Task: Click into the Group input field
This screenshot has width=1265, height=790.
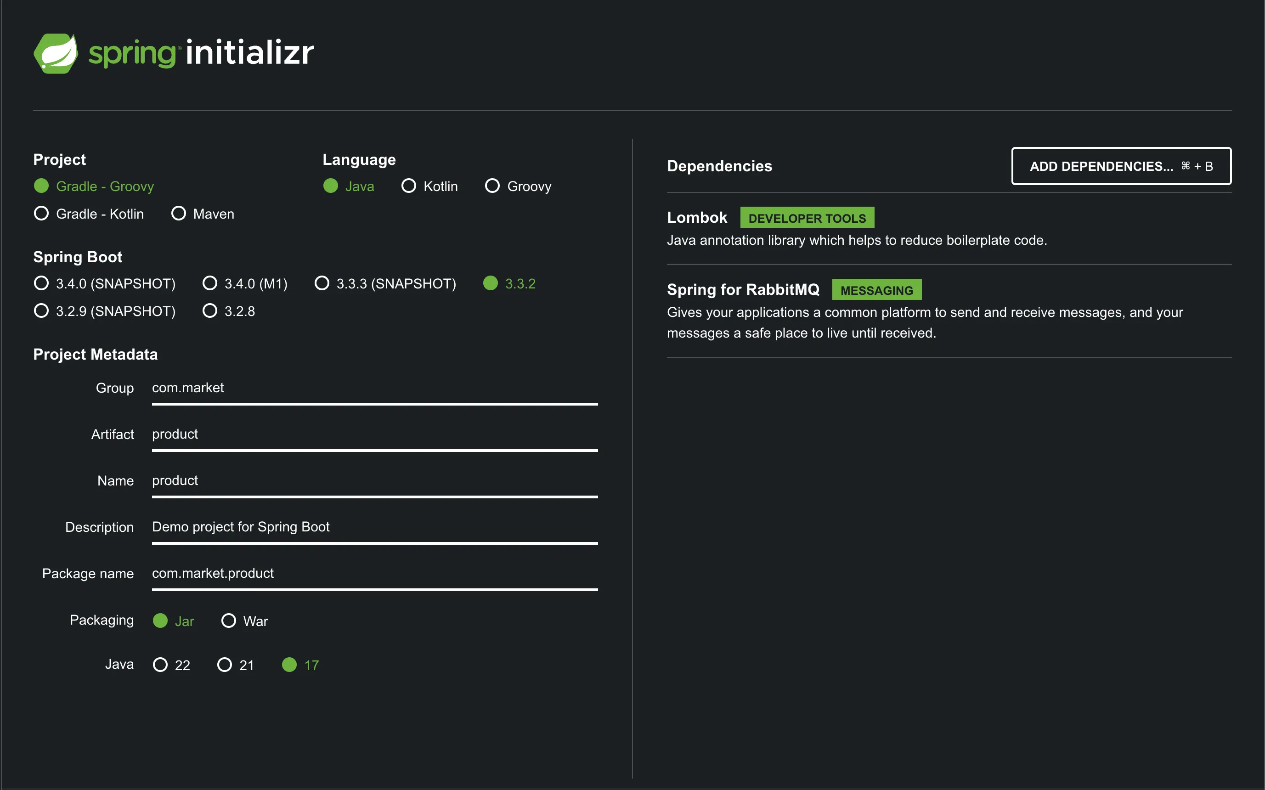Action: click(x=374, y=388)
